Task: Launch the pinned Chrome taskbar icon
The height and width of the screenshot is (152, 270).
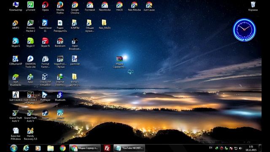Action: pos(63,148)
